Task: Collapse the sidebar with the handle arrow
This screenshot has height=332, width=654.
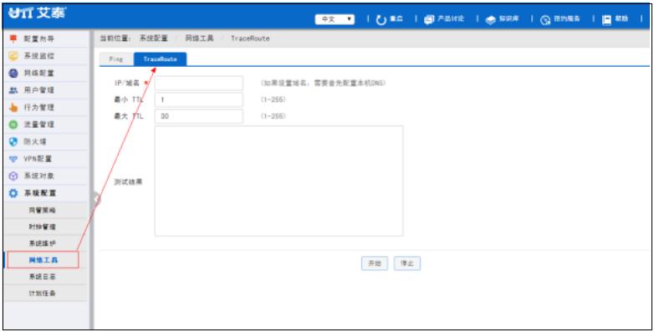Action: (x=97, y=199)
